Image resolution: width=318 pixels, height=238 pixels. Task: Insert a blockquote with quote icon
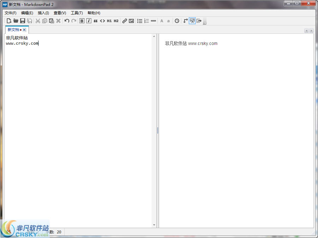[95, 21]
